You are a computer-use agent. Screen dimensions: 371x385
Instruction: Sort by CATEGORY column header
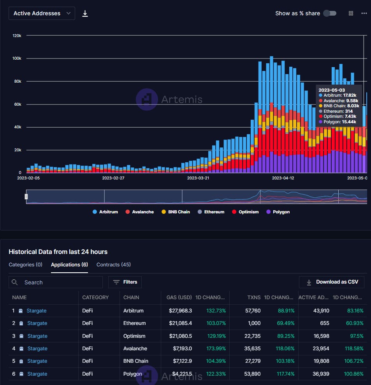tap(95, 297)
